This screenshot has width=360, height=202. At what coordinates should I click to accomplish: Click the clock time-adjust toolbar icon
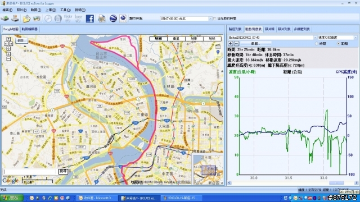[48, 19]
